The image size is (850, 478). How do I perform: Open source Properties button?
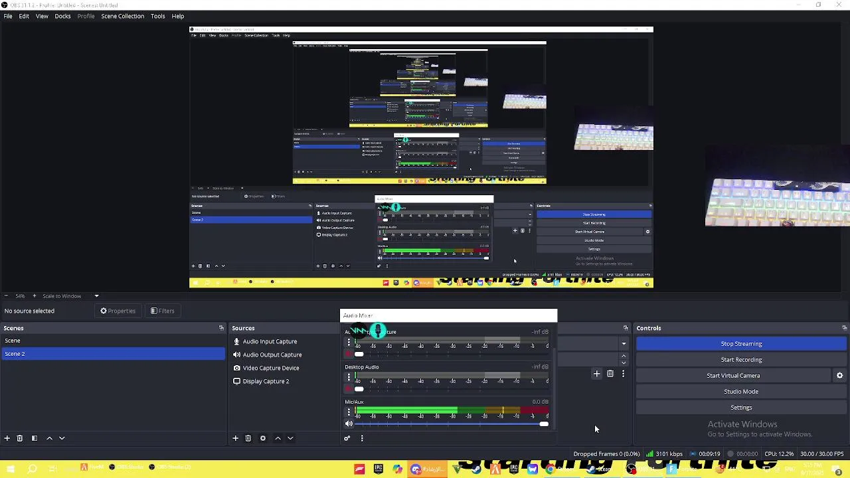(118, 311)
